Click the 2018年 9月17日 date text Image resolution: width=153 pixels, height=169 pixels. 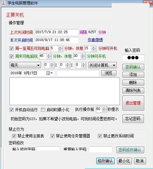(24, 73)
